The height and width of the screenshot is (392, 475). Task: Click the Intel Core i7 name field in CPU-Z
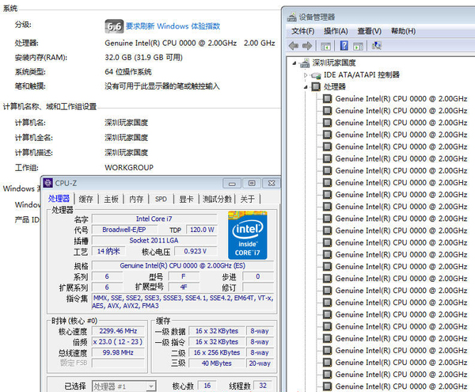[154, 219]
